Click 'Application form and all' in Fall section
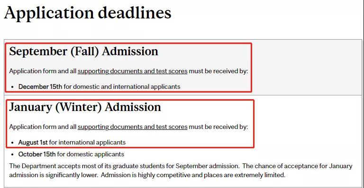This screenshot has width=364, height=188. [x=43, y=71]
